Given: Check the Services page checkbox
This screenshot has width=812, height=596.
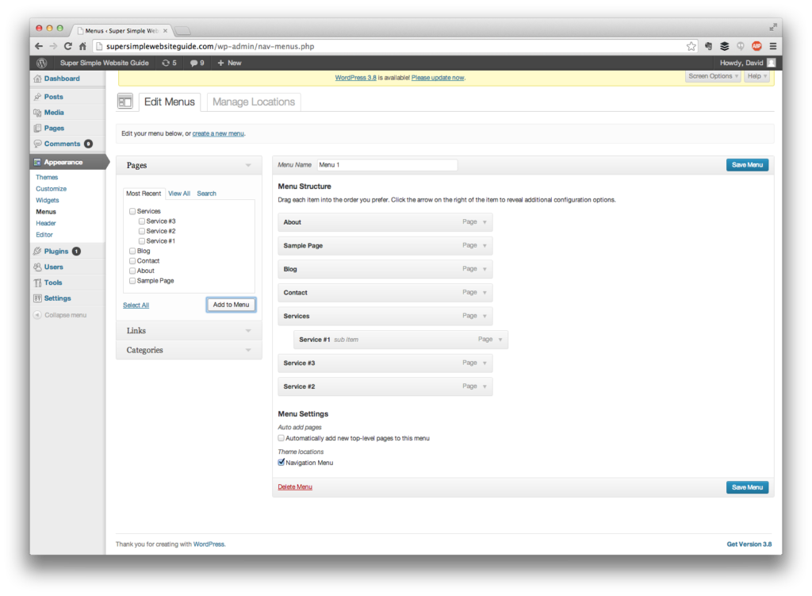Looking at the screenshot, I should 132,211.
